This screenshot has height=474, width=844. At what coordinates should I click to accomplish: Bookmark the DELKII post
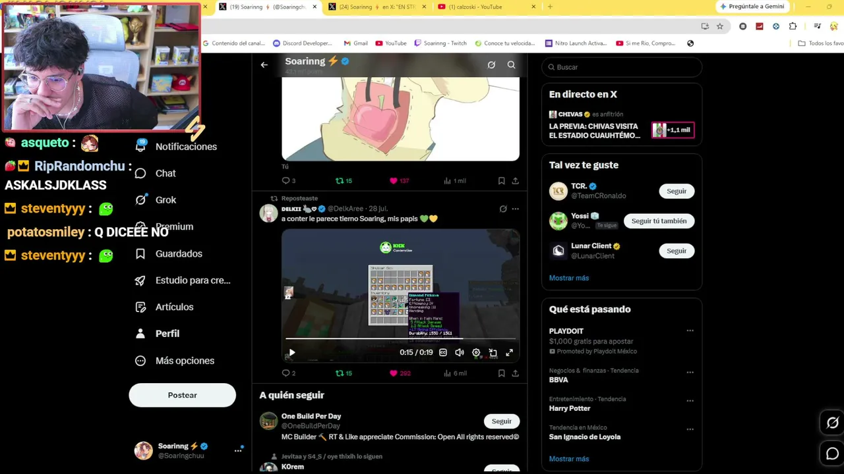[x=501, y=373]
